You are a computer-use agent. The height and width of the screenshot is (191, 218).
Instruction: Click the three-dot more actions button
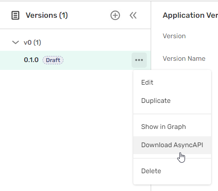point(139,60)
